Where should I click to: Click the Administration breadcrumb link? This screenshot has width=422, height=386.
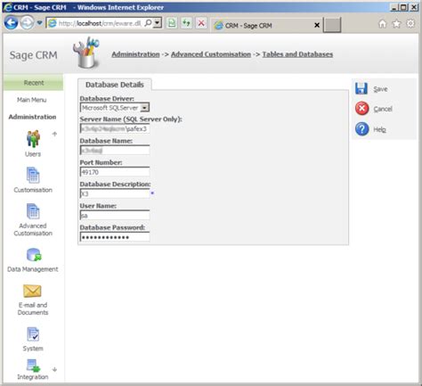(x=135, y=54)
